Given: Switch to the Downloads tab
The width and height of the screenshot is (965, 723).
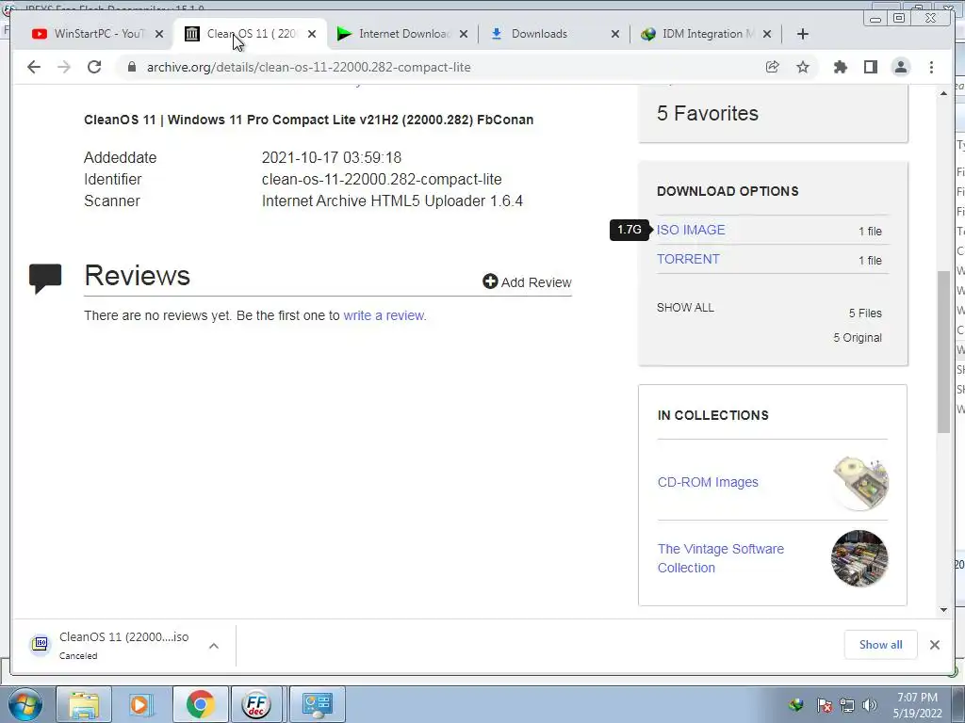Looking at the screenshot, I should tap(552, 34).
